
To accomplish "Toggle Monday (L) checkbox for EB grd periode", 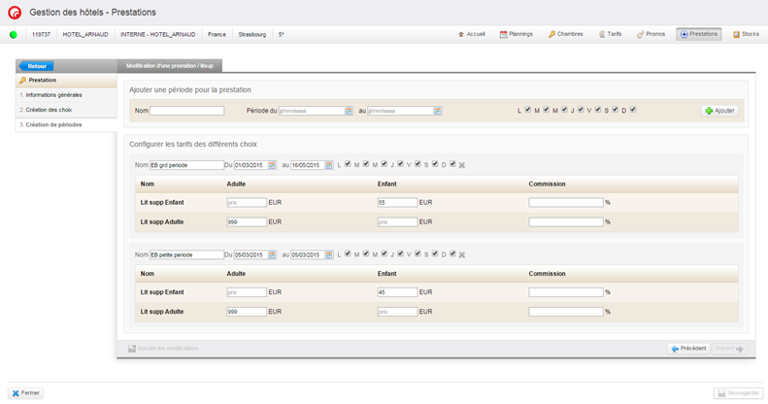I will (347, 164).
